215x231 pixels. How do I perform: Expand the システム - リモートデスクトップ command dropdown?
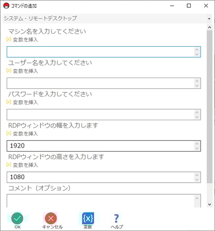pos(107,18)
